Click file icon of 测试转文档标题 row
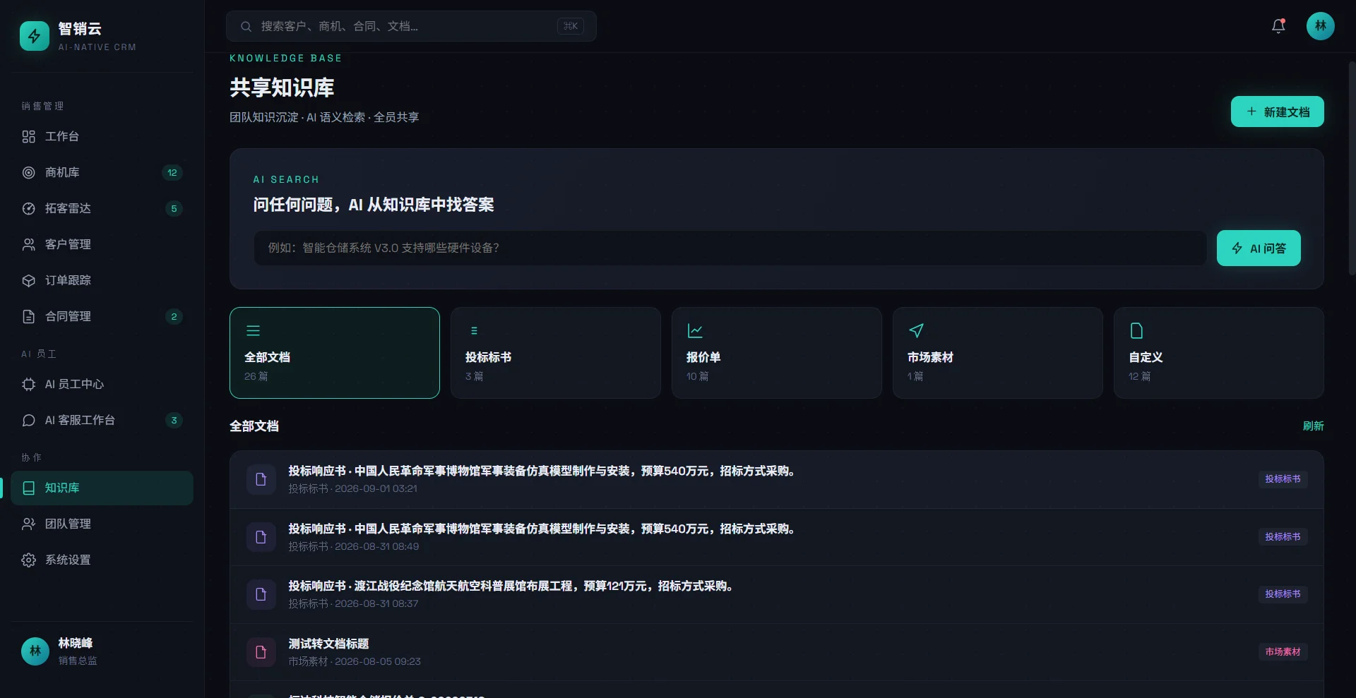The image size is (1356, 698). click(x=261, y=652)
